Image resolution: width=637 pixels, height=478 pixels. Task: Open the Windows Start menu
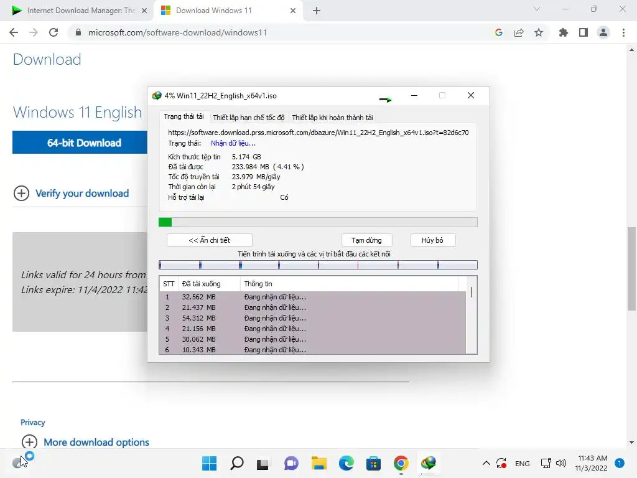(x=209, y=463)
